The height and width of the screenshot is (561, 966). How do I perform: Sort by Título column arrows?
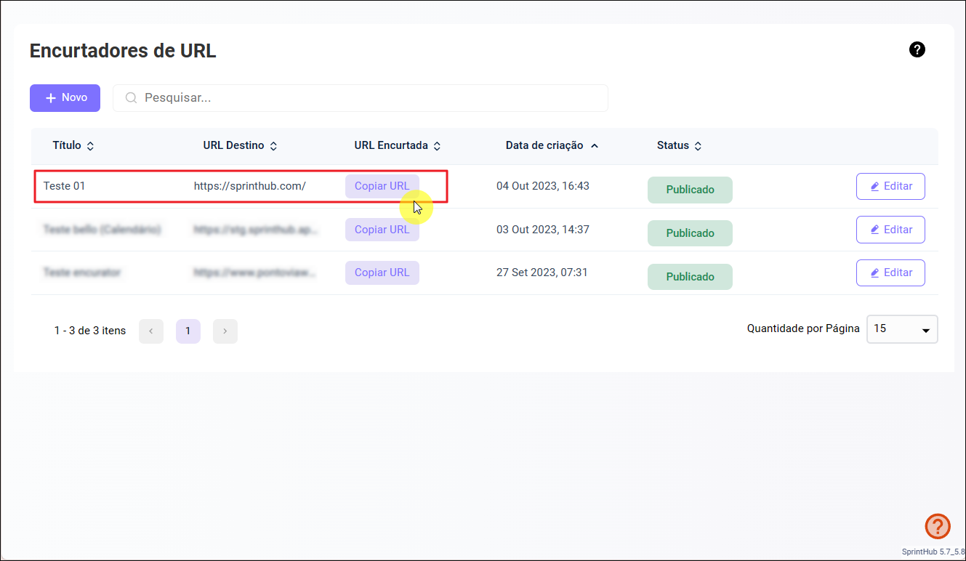[90, 146]
